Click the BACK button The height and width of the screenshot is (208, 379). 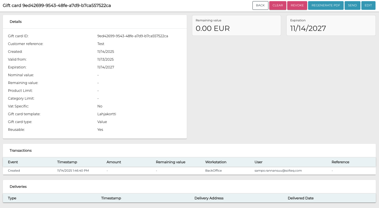point(260,5)
